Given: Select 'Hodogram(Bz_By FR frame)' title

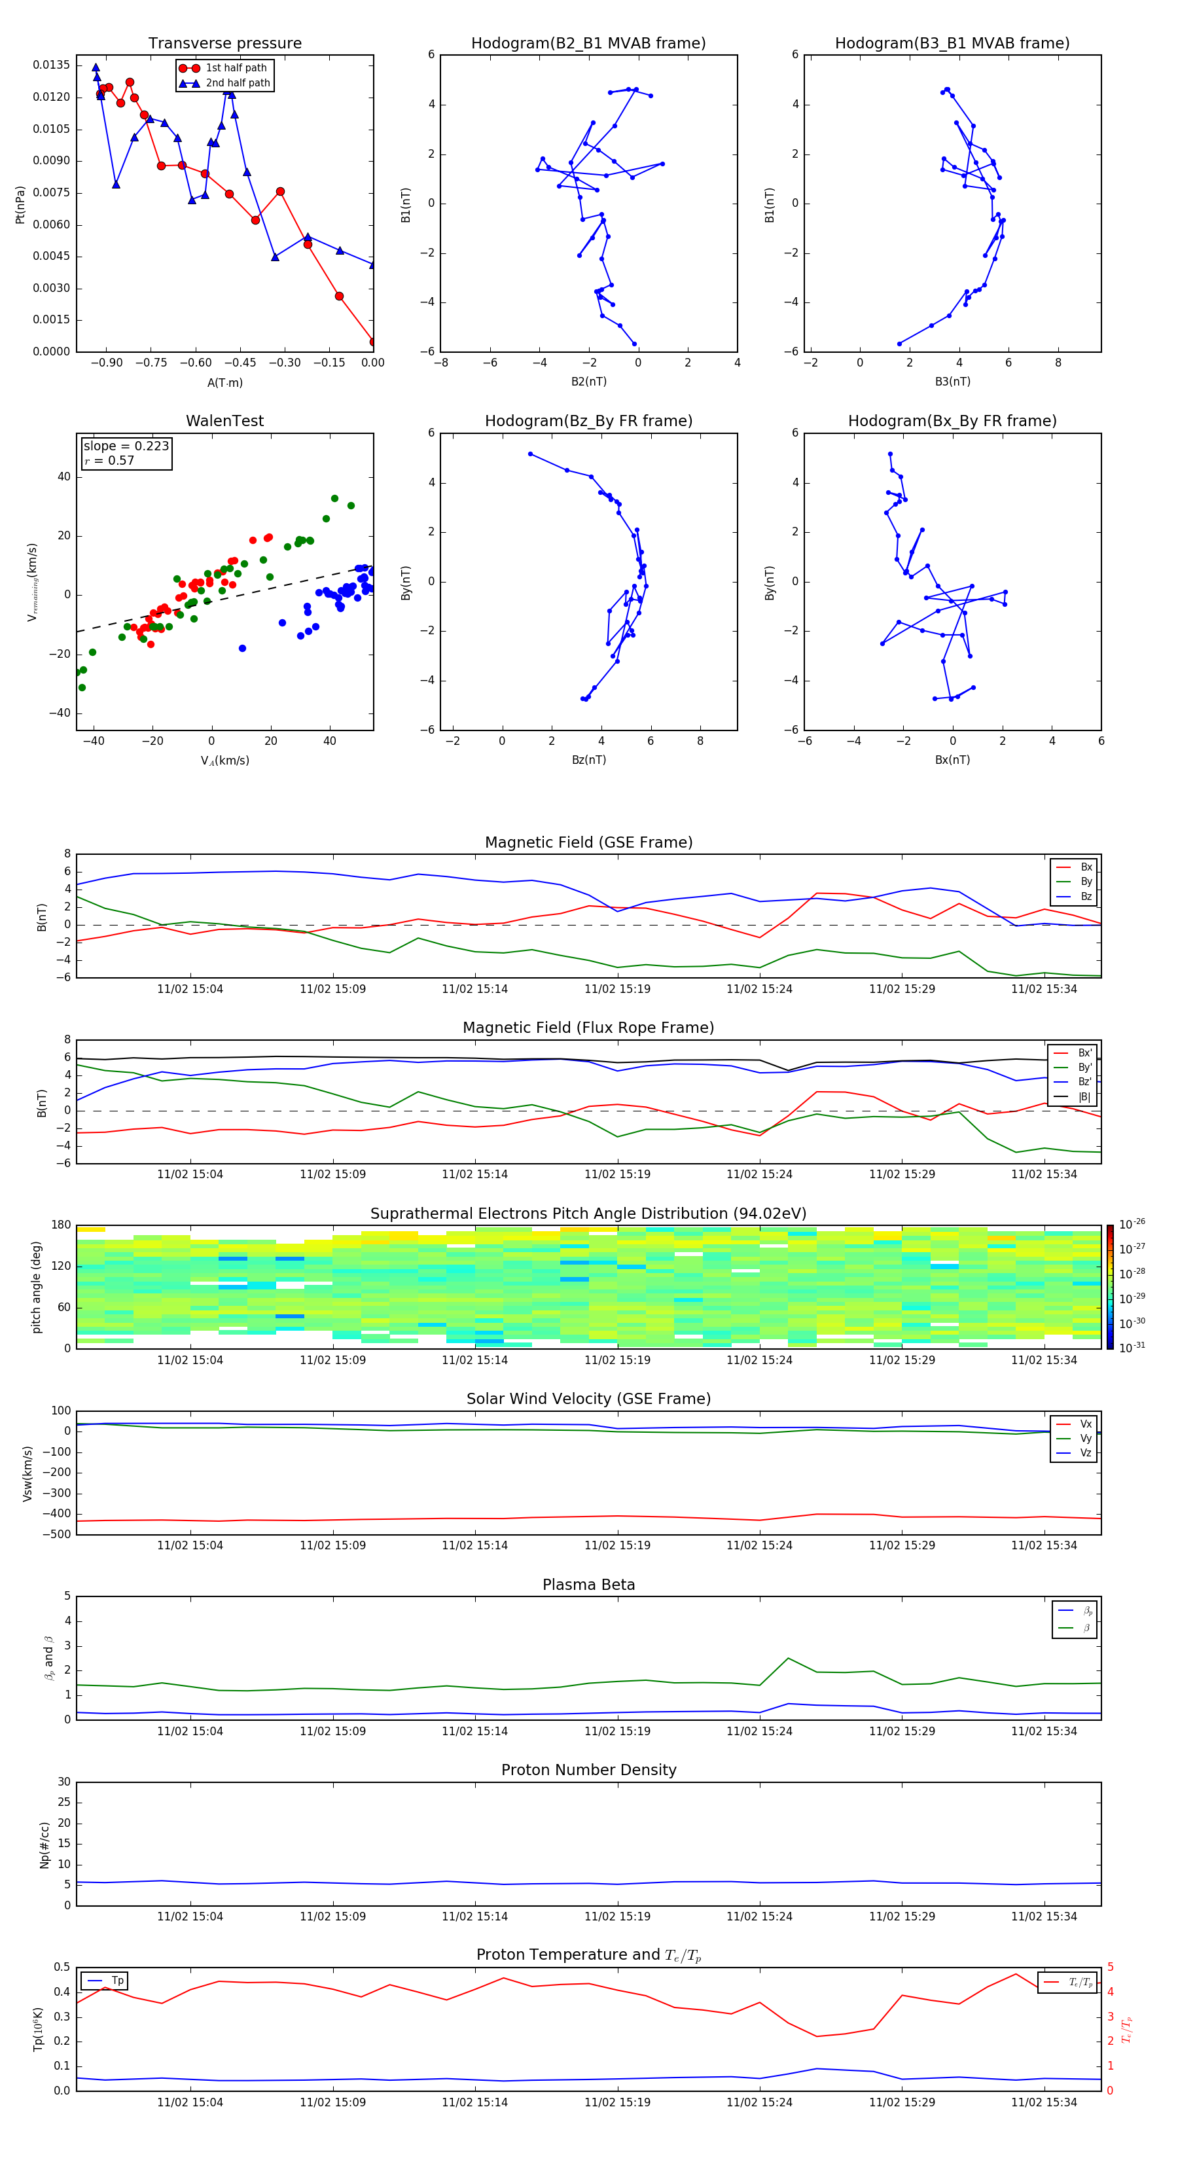Looking at the screenshot, I should [x=588, y=421].
